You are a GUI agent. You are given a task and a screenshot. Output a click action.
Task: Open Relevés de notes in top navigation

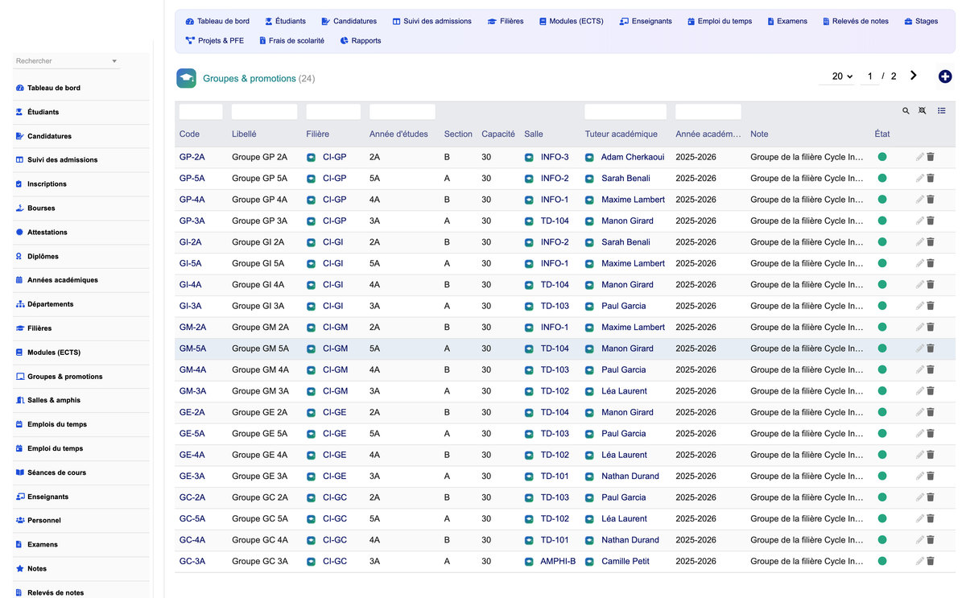(x=855, y=22)
